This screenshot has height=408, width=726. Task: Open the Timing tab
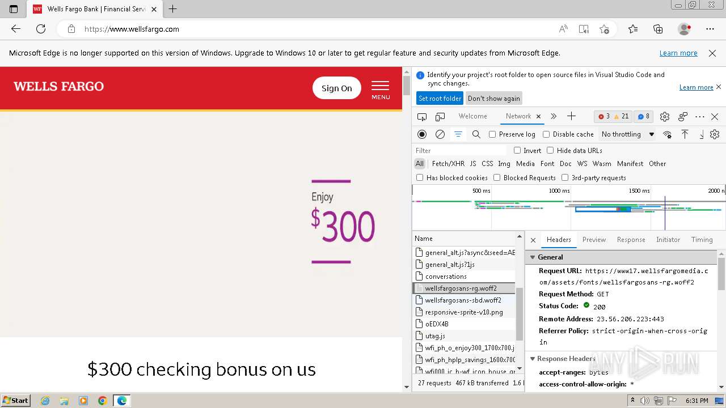(702, 240)
